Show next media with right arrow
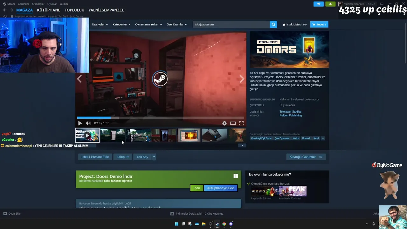 tap(242, 79)
